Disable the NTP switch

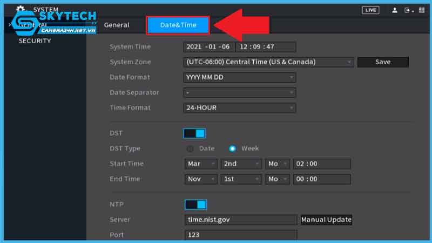195,205
